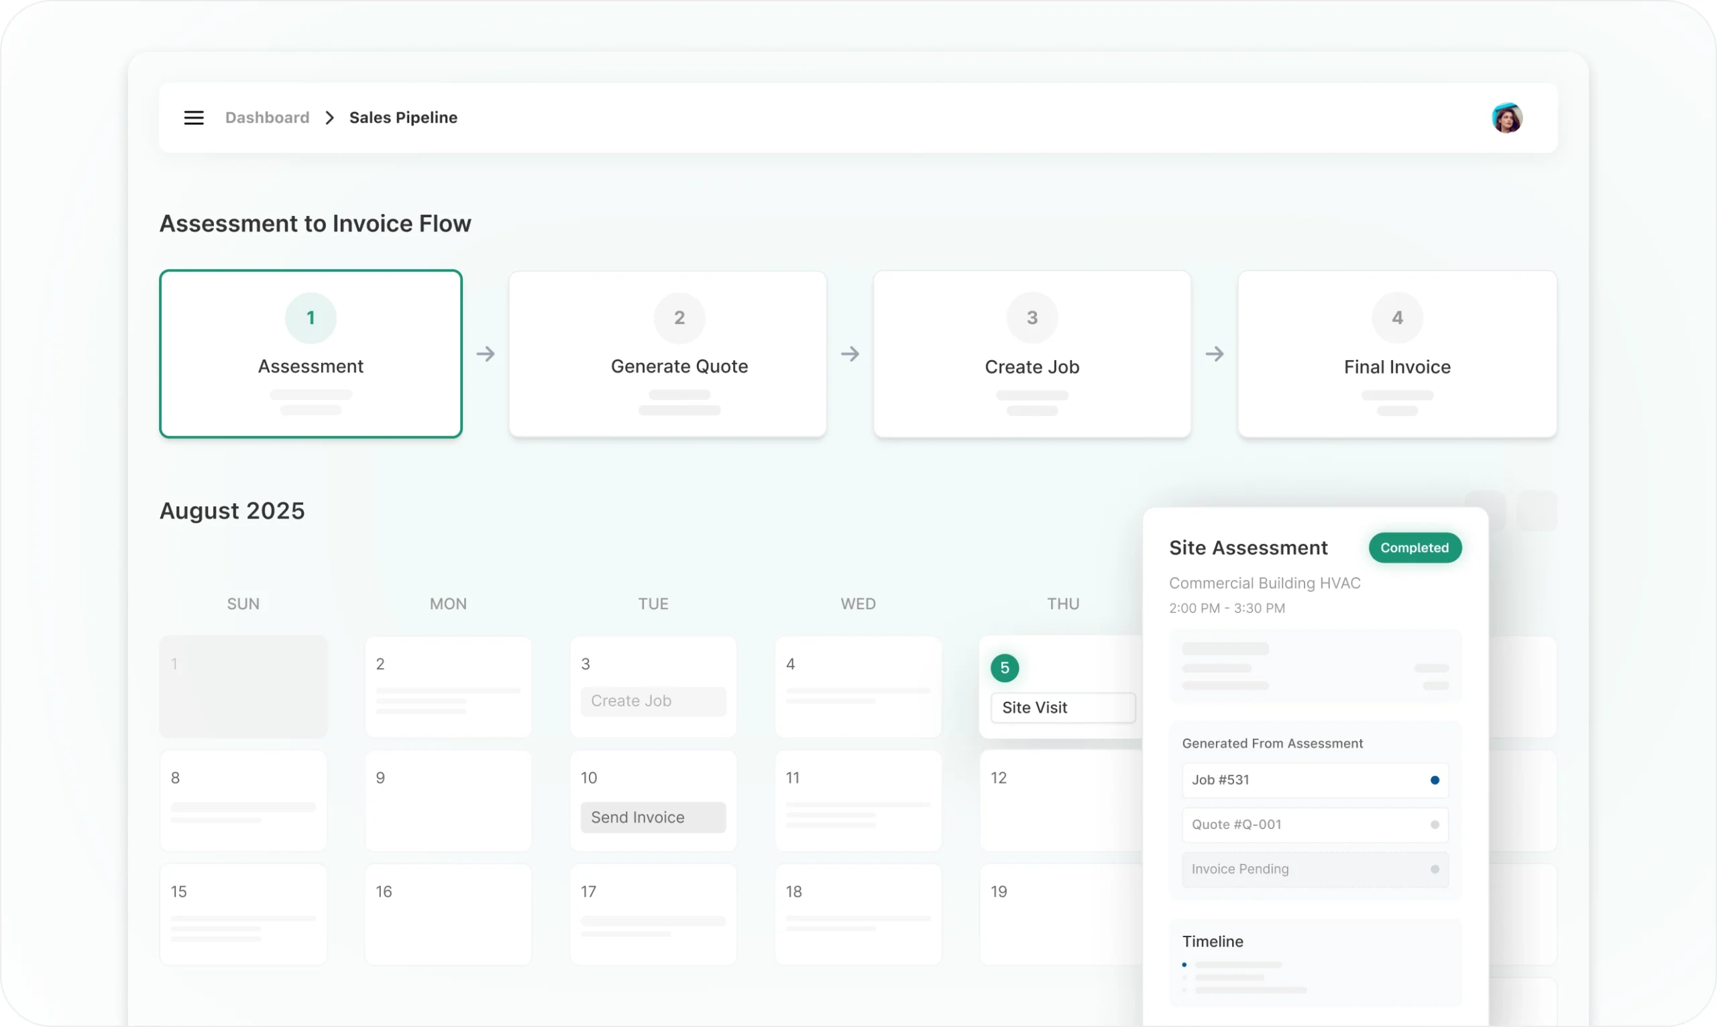Click the blue status dot on Job #531

[1434, 780]
